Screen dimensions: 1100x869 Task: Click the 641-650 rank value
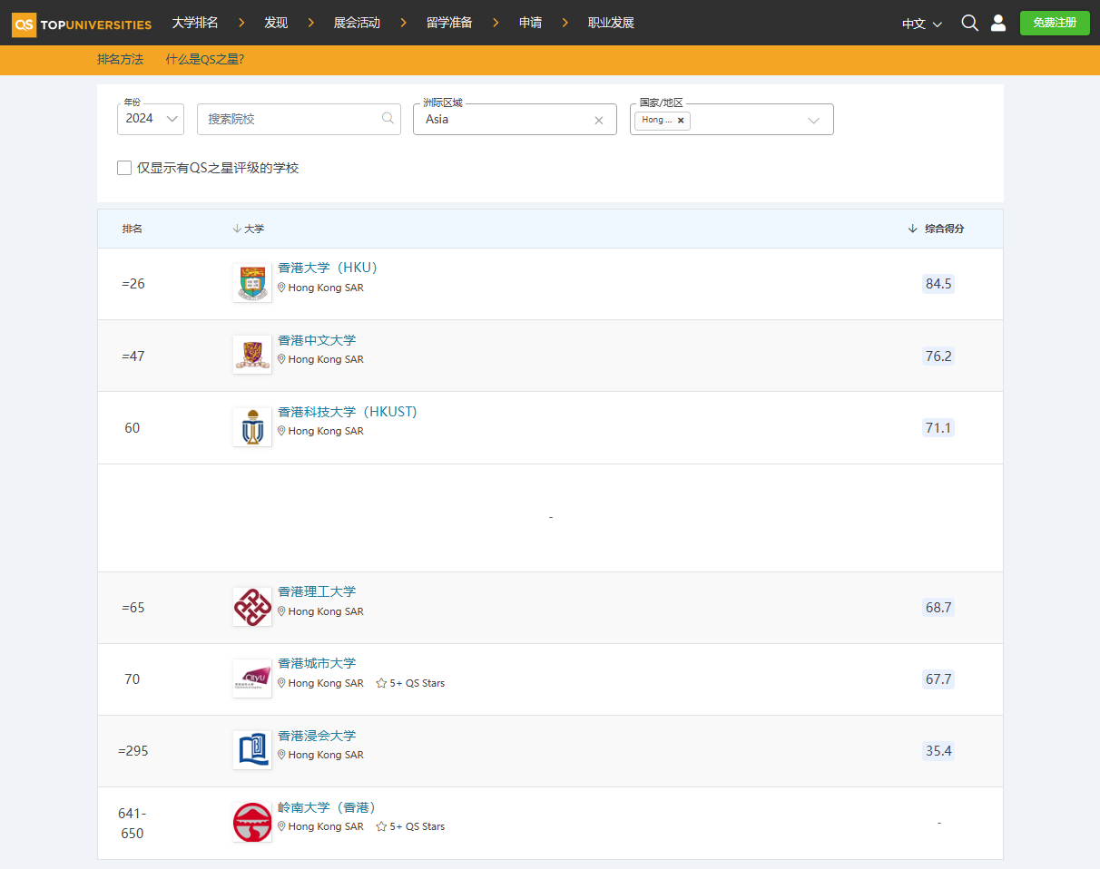[133, 823]
